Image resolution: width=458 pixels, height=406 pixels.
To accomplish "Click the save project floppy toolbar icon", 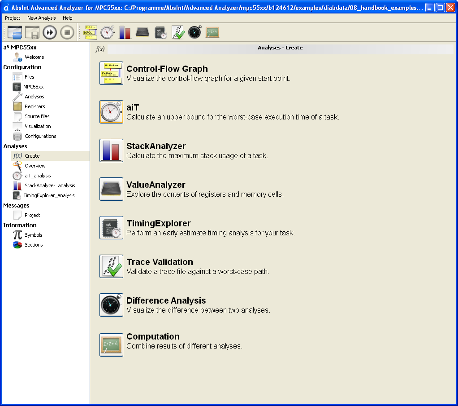I will [x=32, y=32].
